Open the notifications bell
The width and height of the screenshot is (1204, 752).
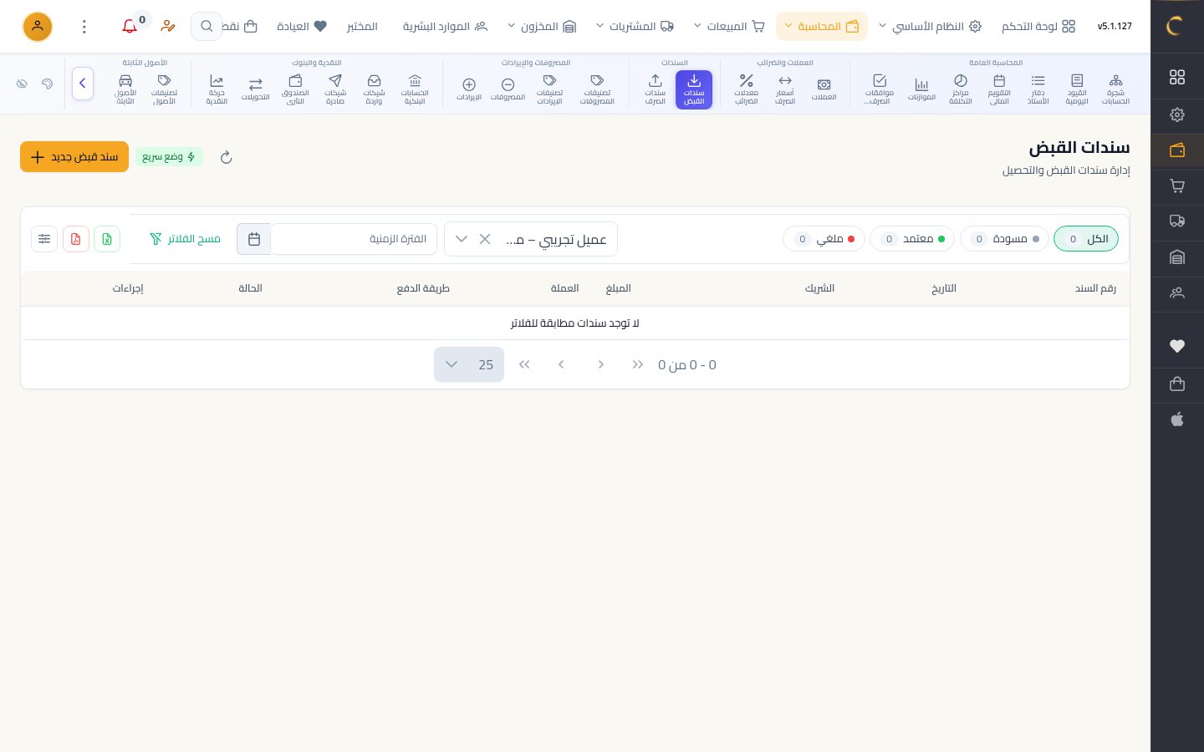pyautogui.click(x=130, y=27)
